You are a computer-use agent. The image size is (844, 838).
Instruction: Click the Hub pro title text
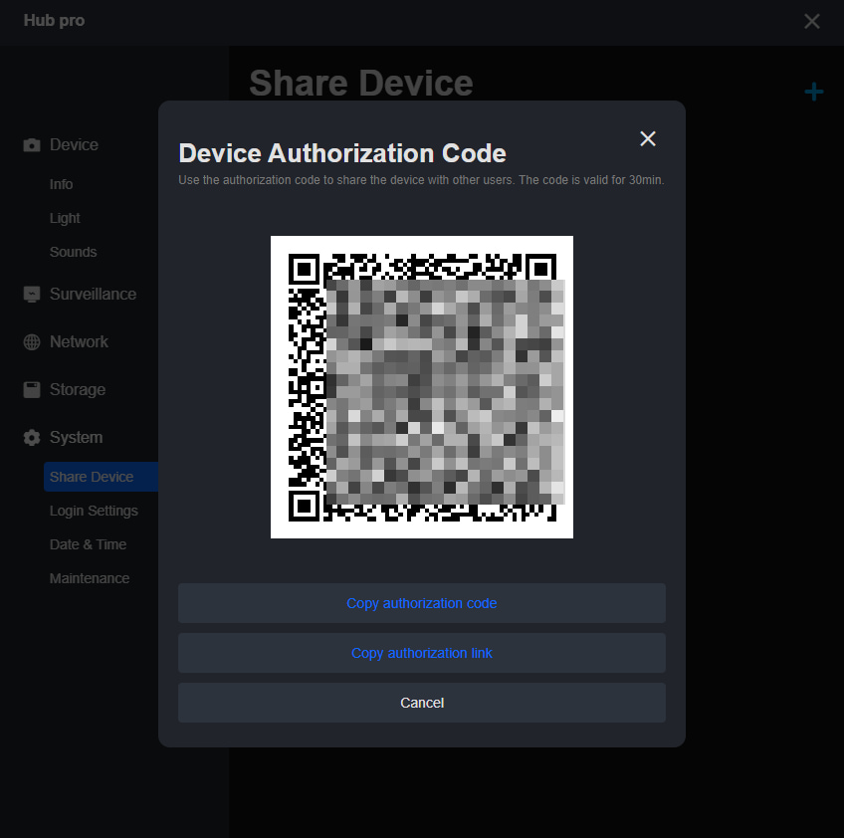[54, 21]
